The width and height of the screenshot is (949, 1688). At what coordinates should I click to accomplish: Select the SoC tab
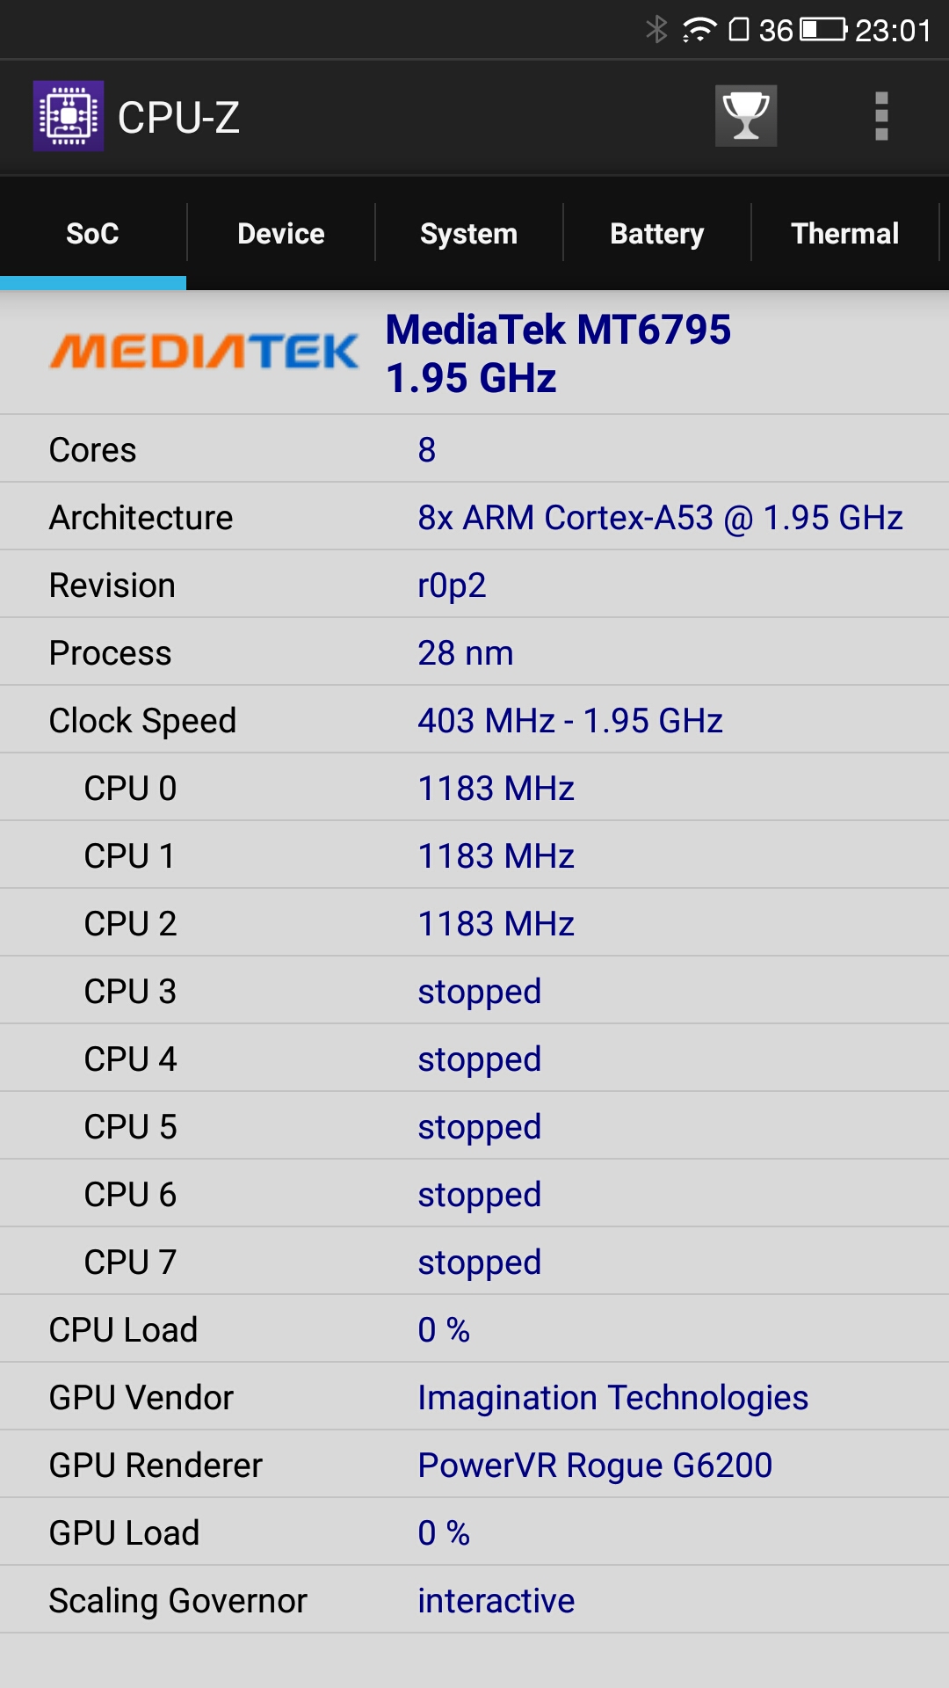(x=93, y=233)
